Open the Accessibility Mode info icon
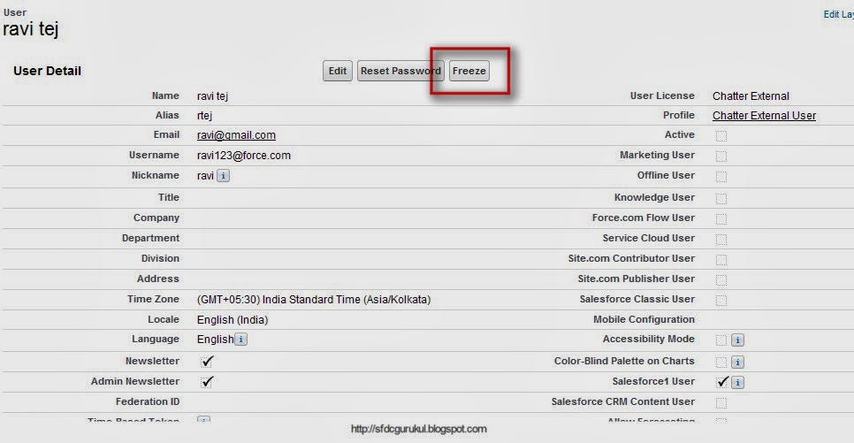This screenshot has height=443, width=854. 737,340
